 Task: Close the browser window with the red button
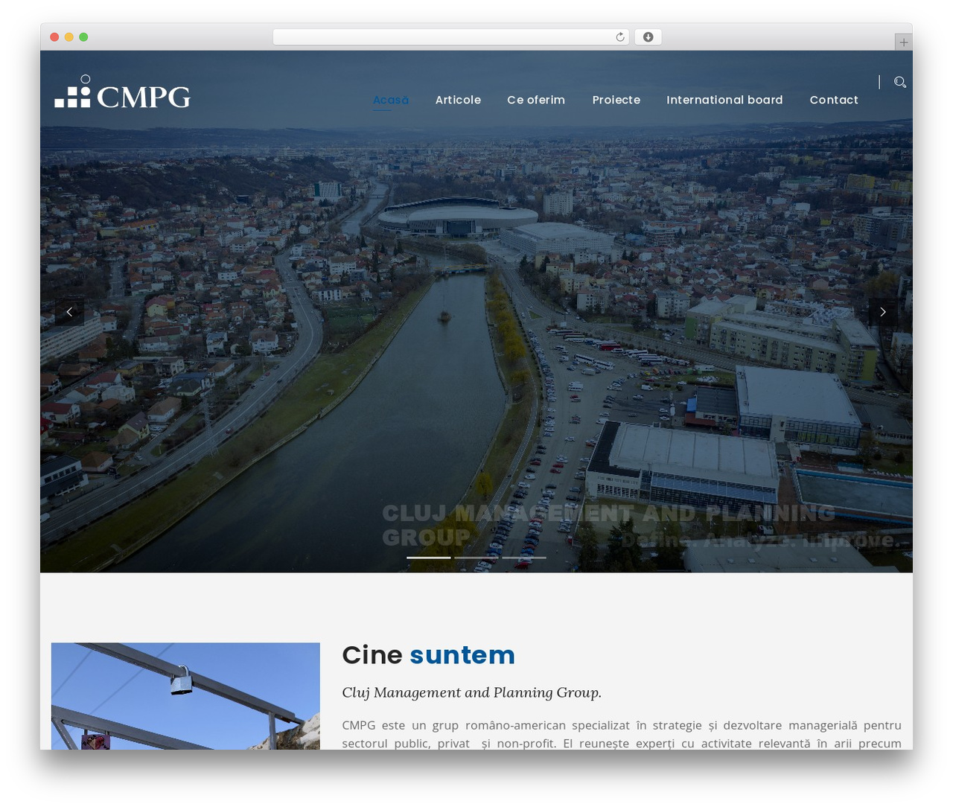tap(54, 37)
